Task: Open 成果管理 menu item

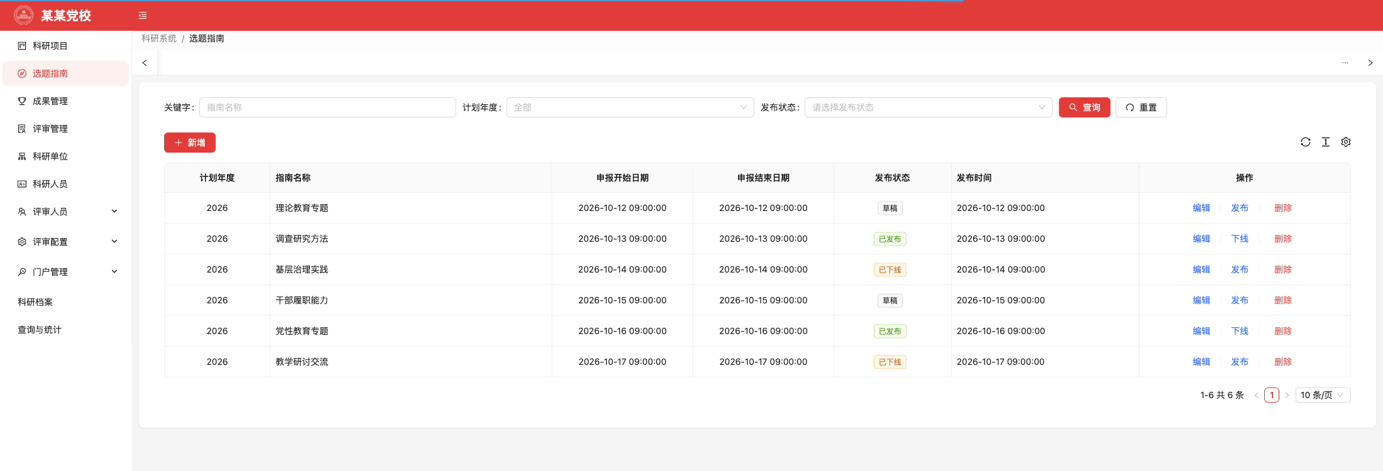Action: (65, 101)
